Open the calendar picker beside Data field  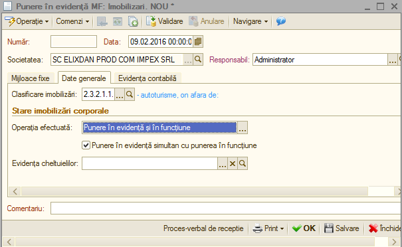click(197, 42)
